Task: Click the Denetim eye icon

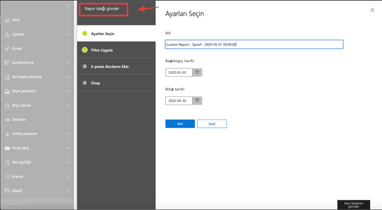Action: pos(7,119)
